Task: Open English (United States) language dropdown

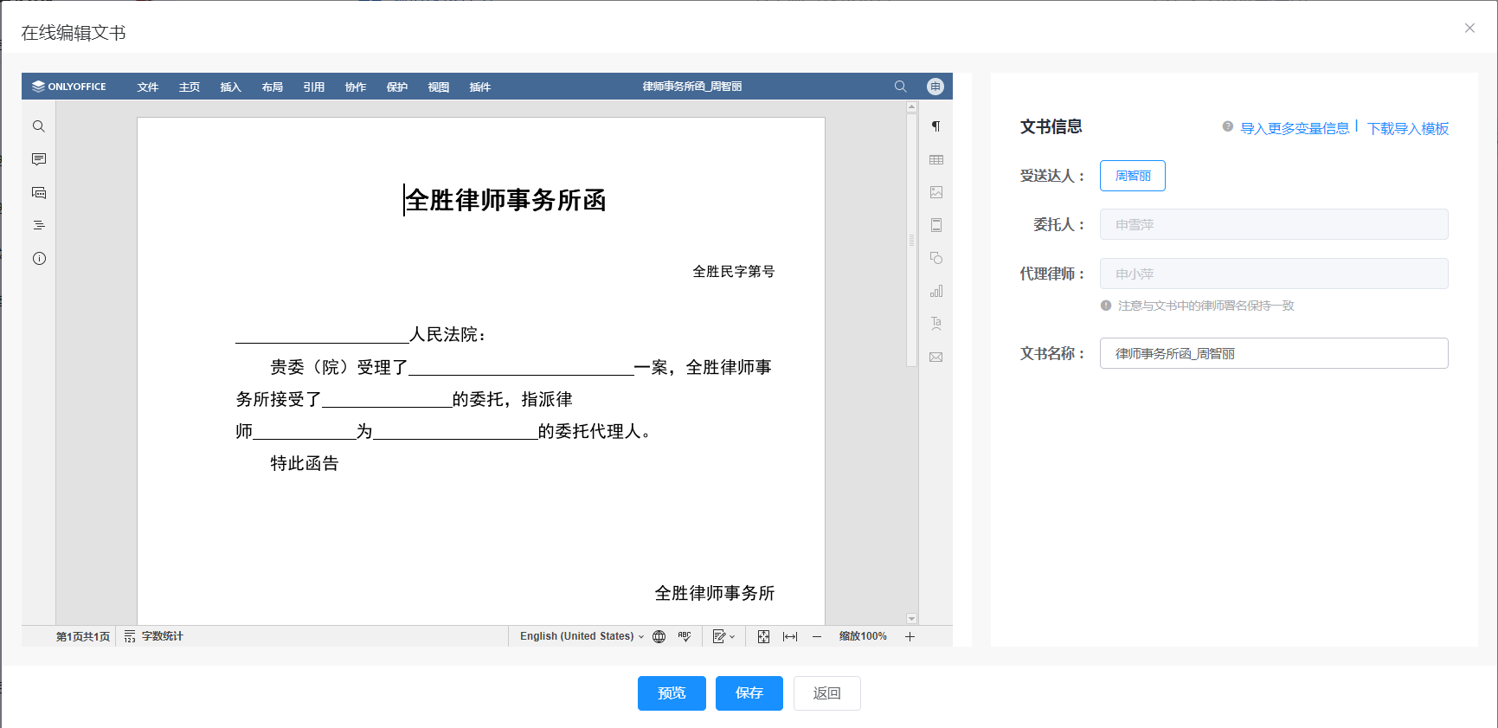Action: point(582,636)
